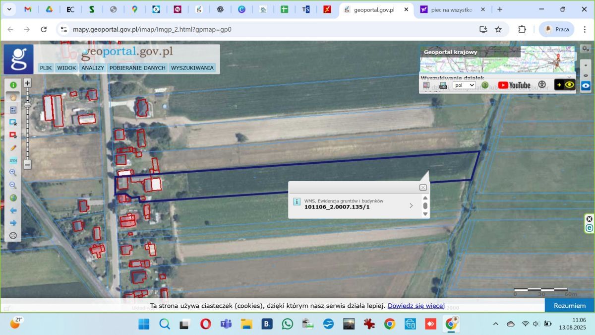Go to next map view arrow
Image resolution: width=595 pixels, height=335 pixels.
point(13,223)
